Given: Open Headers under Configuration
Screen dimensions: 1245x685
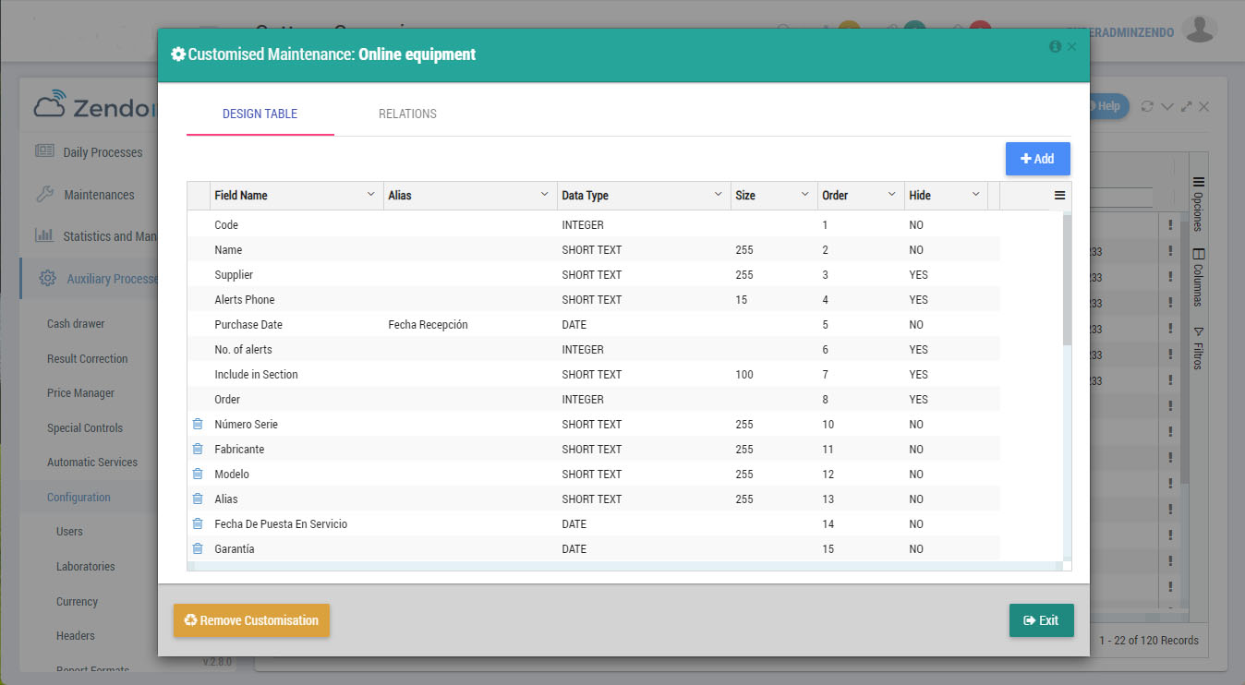Looking at the screenshot, I should click(76, 636).
